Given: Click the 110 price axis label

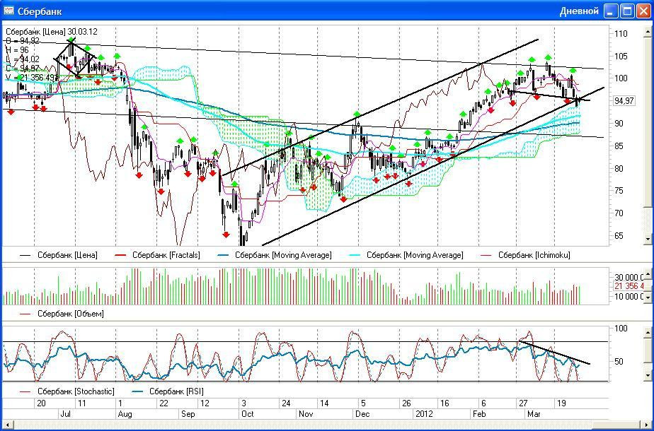Looking at the screenshot, I should [621, 34].
